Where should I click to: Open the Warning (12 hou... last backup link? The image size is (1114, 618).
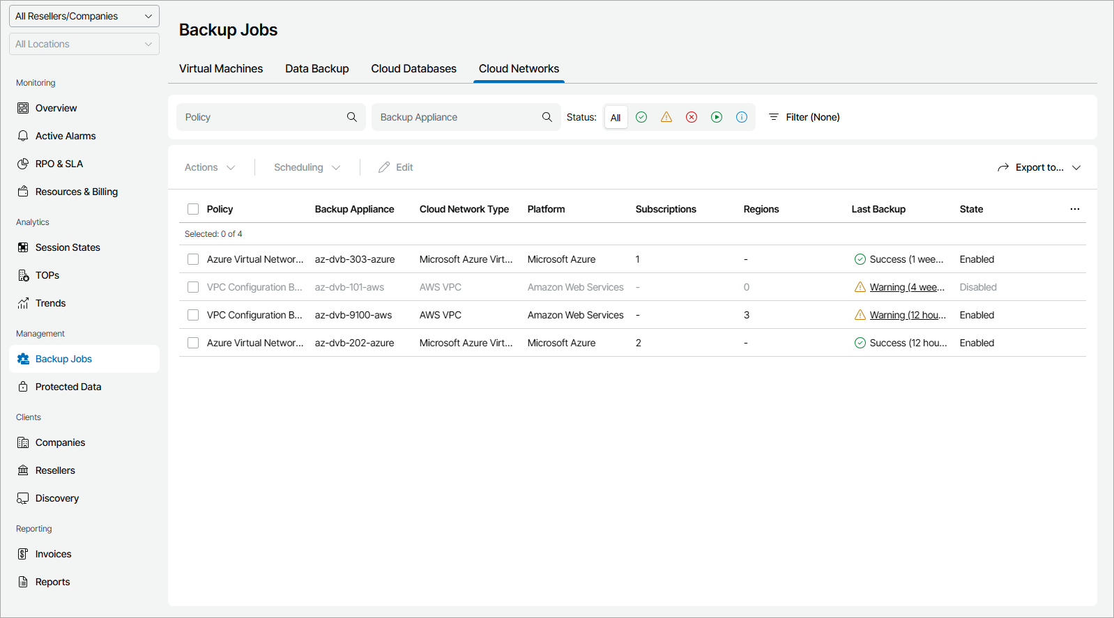[x=908, y=315]
